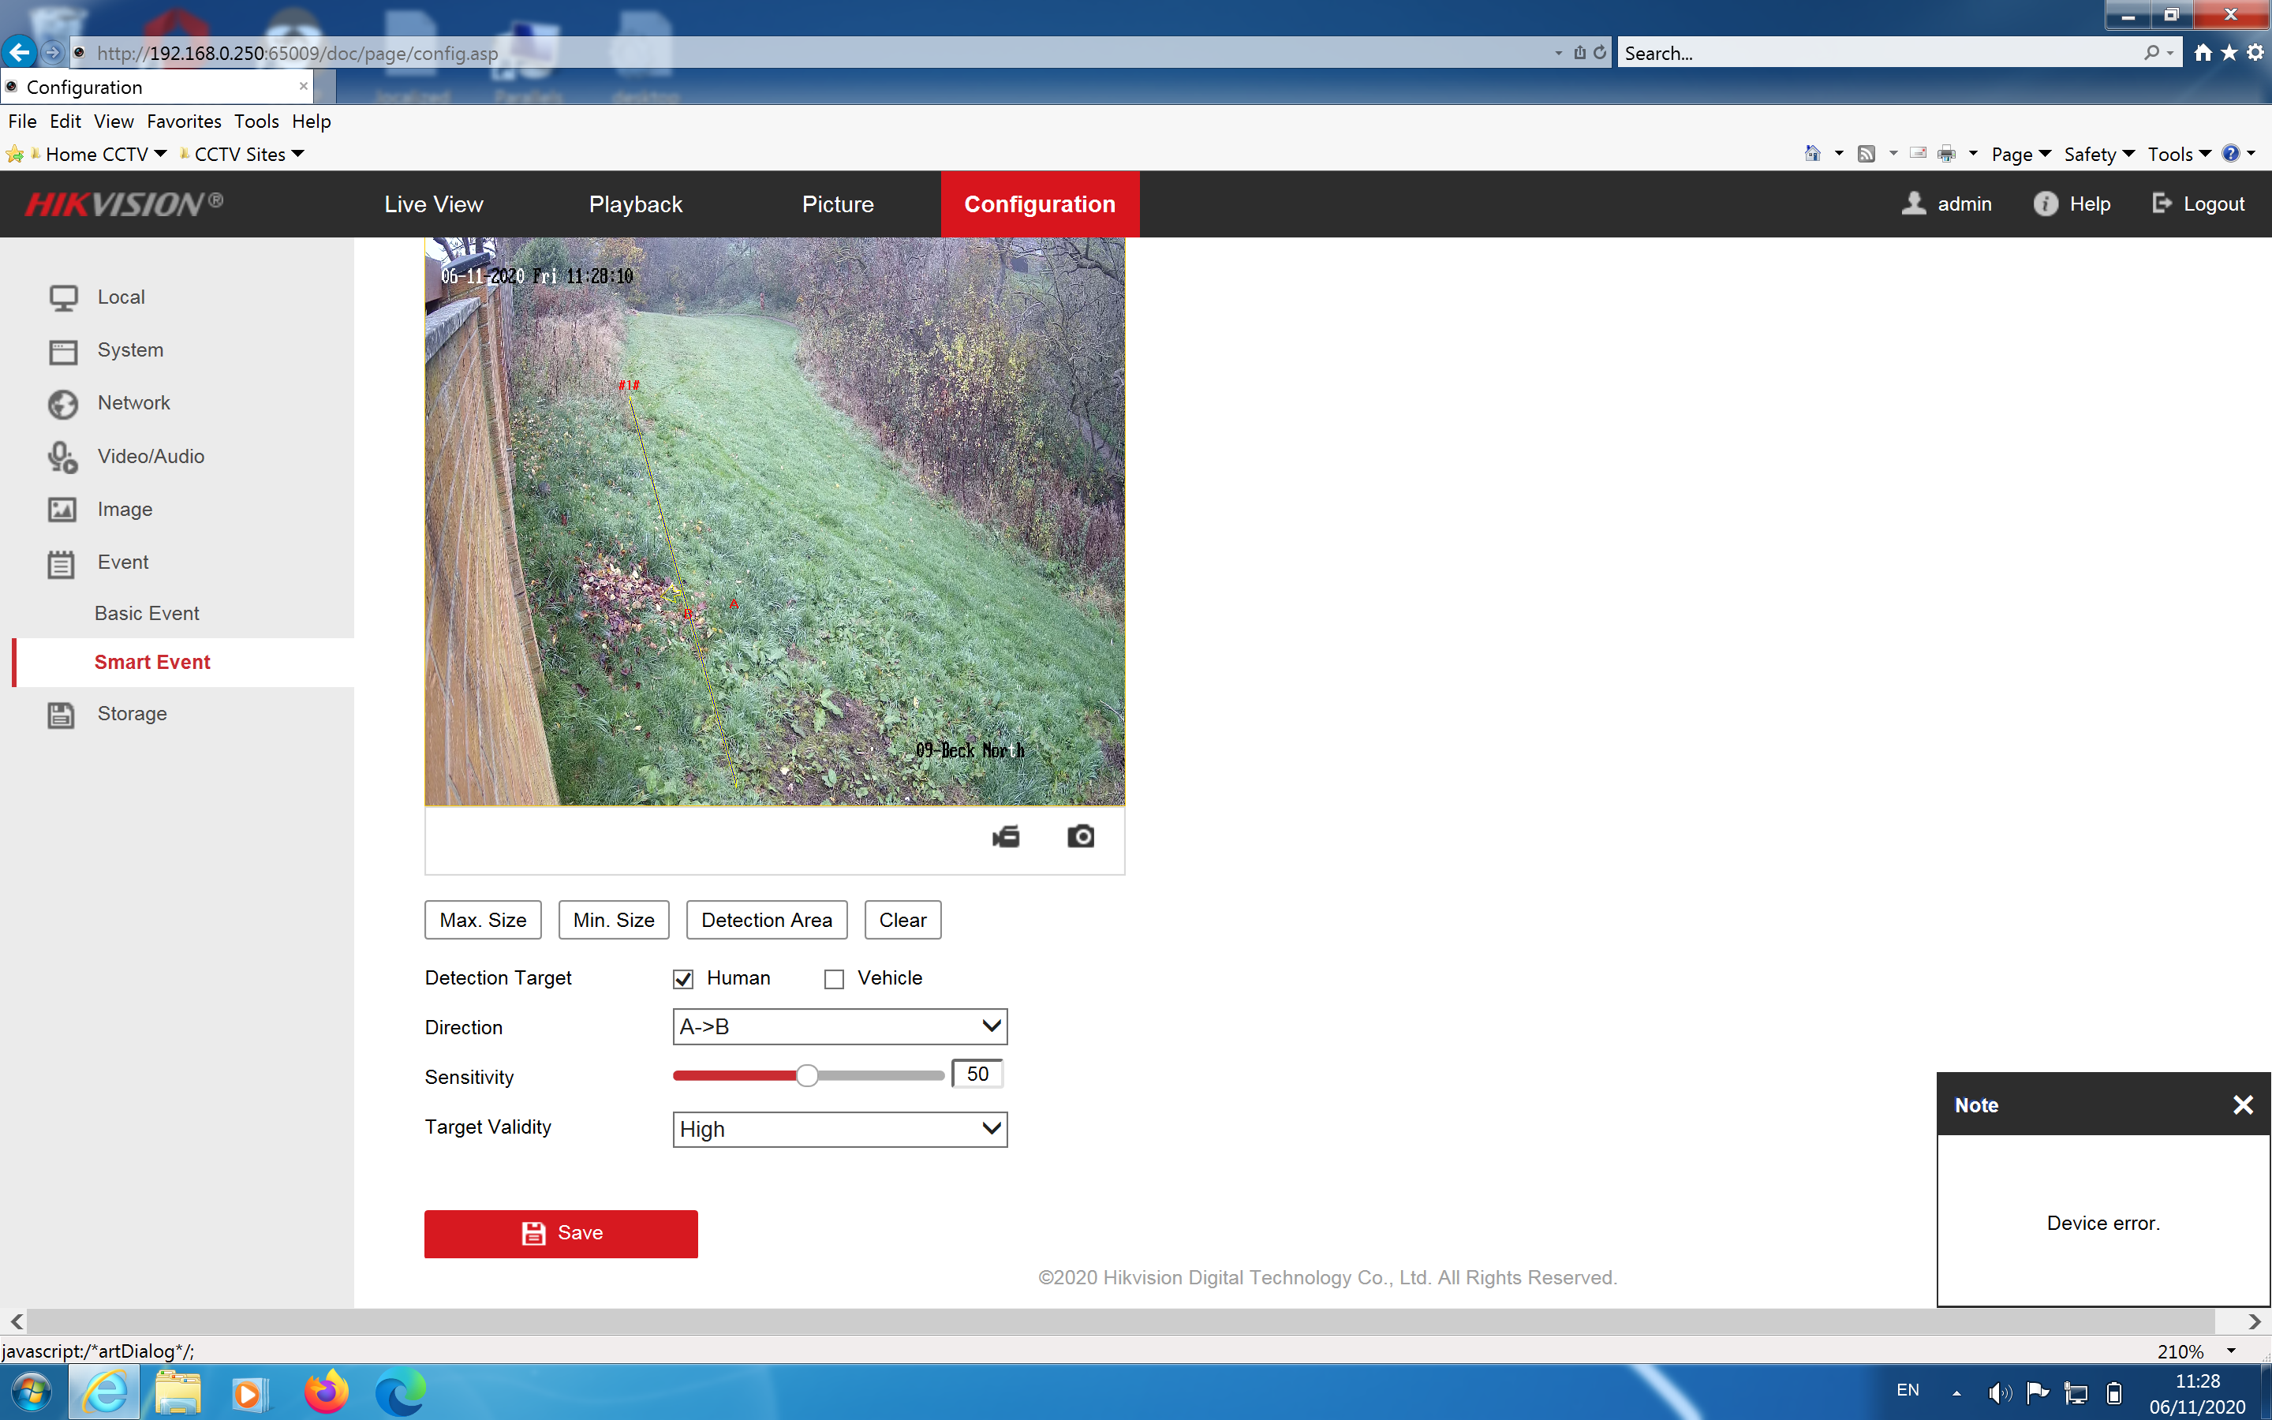Click the Save settings button
This screenshot has height=1420, width=2272.
point(561,1234)
